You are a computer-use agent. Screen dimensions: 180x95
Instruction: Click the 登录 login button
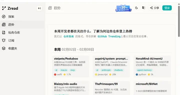point(167,8)
